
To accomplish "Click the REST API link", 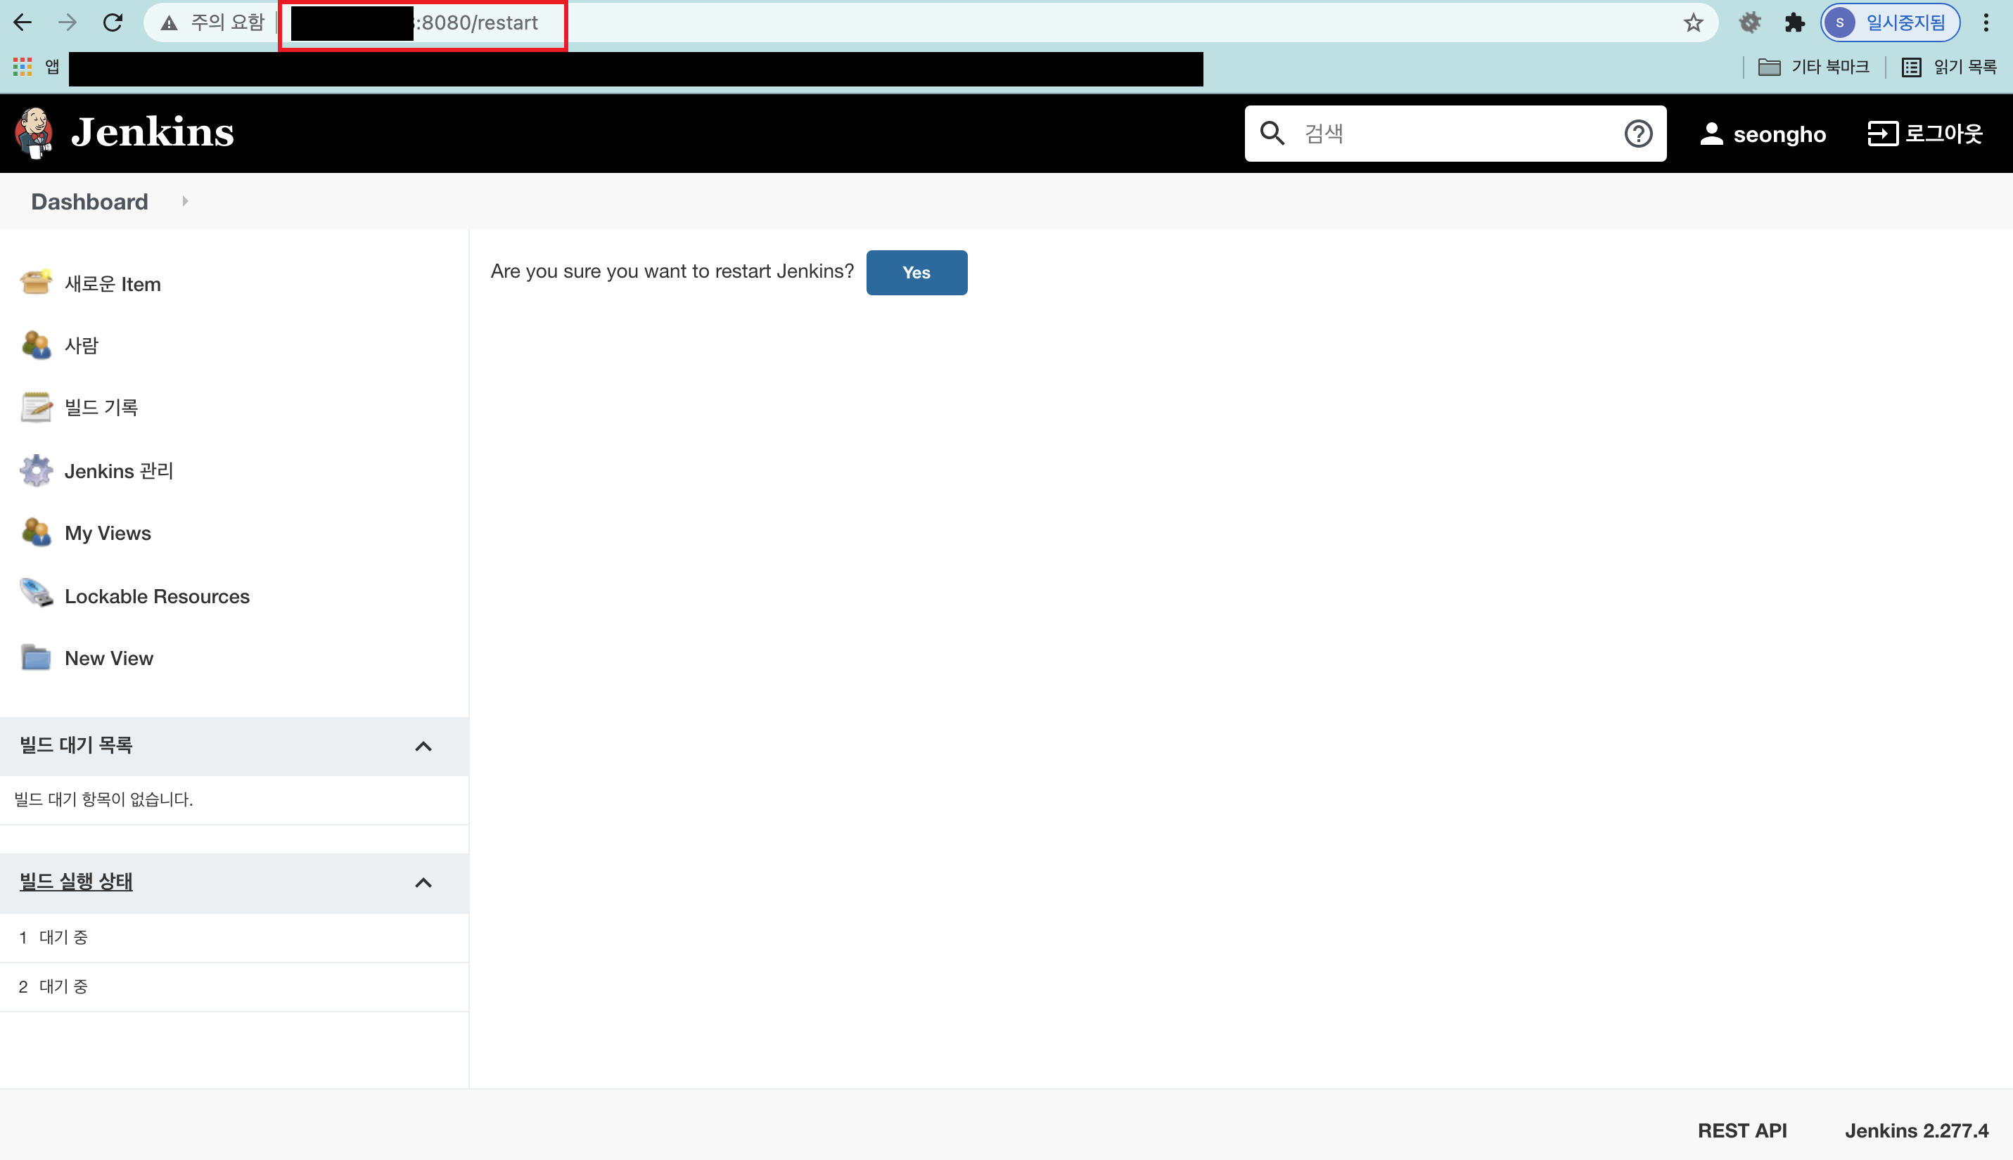I will [x=1742, y=1130].
